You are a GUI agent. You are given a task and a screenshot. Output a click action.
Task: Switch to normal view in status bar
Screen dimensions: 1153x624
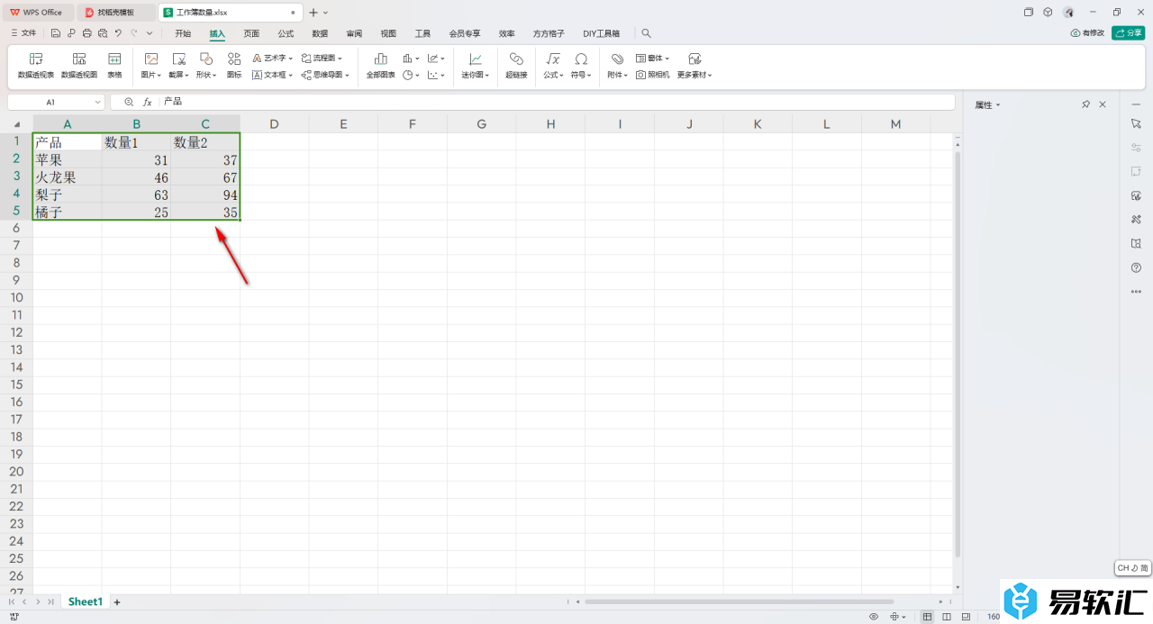pos(927,617)
